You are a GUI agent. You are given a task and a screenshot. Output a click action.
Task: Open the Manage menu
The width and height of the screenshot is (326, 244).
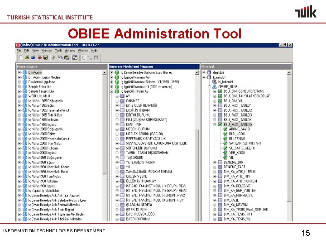coord(47,51)
